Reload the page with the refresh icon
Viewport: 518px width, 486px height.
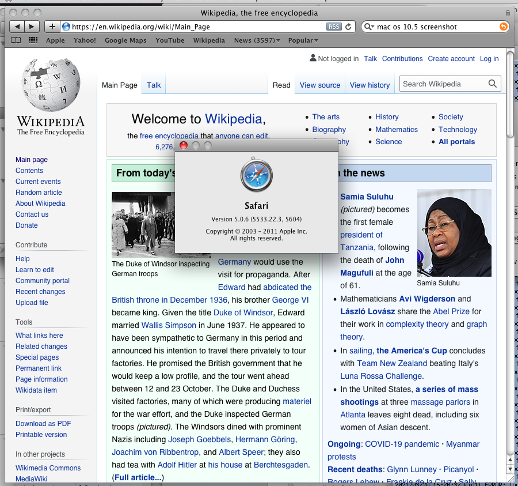pyautogui.click(x=348, y=27)
